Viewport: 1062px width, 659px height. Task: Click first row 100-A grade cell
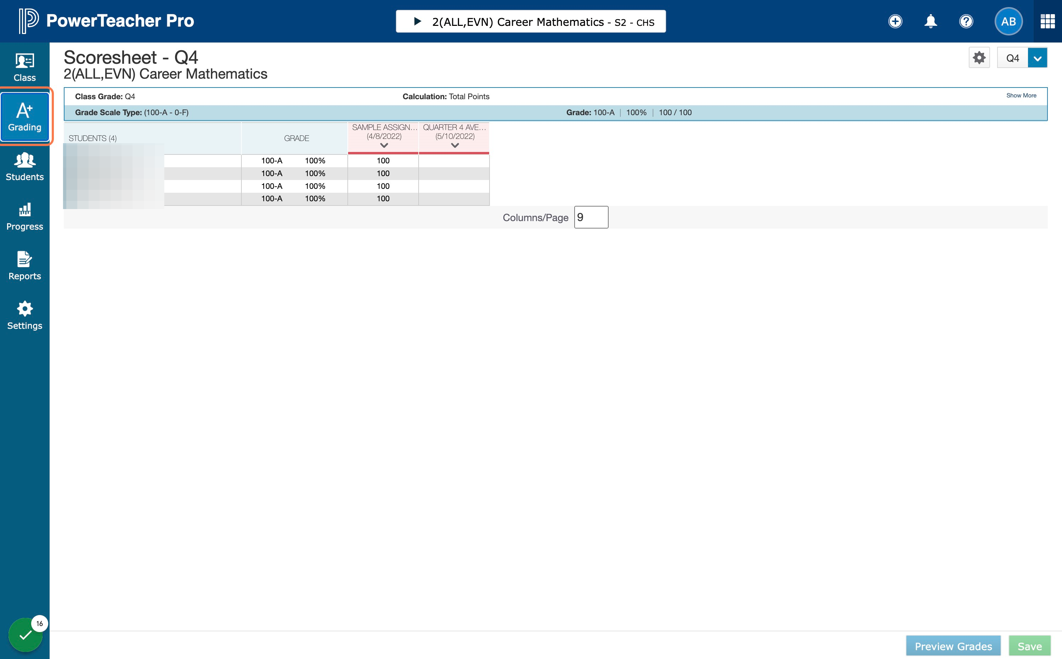272,161
